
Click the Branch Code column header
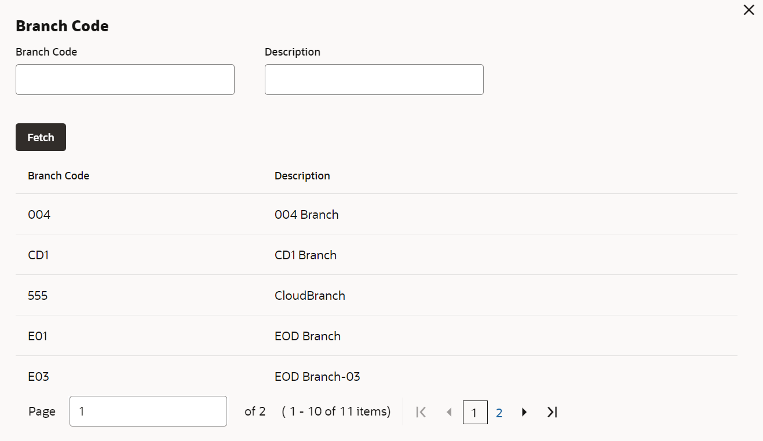point(59,176)
